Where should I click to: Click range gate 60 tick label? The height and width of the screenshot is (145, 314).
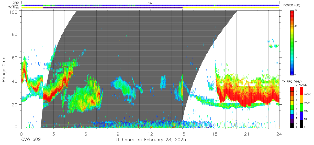(15, 58)
